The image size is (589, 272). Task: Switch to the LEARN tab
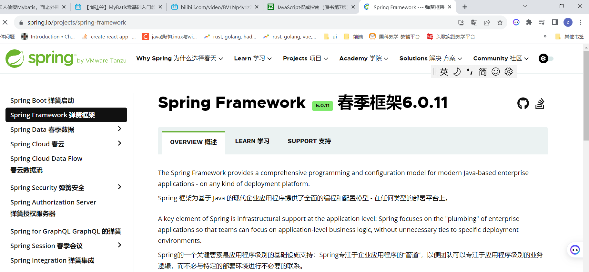(252, 141)
